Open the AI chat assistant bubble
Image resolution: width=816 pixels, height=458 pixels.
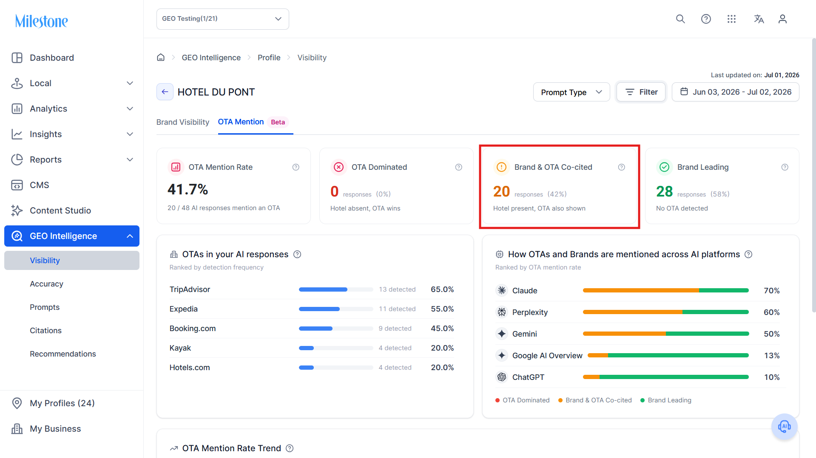click(x=784, y=426)
